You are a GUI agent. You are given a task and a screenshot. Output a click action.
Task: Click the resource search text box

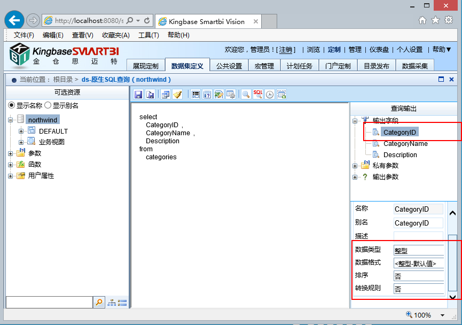pos(49,303)
